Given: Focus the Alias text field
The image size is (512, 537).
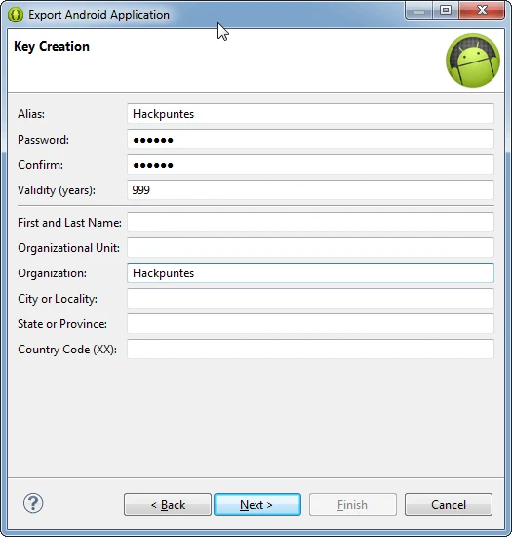Looking at the screenshot, I should point(310,113).
